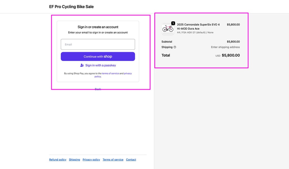Click the Cannondale bike product thumbnail
The width and height of the screenshot is (289, 169).
(x=168, y=28)
